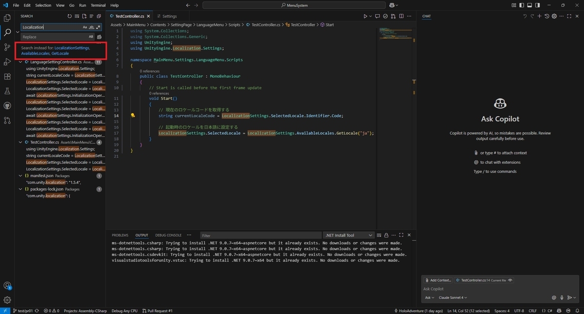The width and height of the screenshot is (584, 314).
Task: Open the Testing flask view
Action: pos(7,91)
